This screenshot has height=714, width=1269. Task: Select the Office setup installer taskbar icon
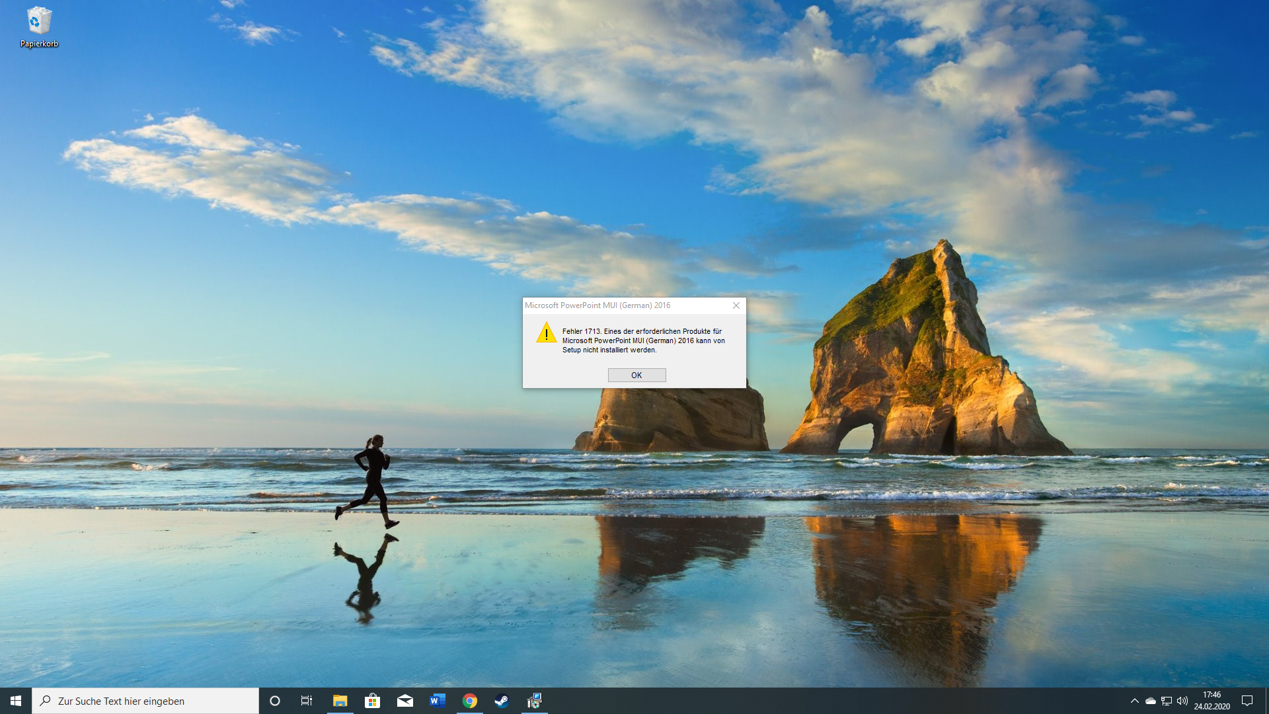tap(534, 701)
